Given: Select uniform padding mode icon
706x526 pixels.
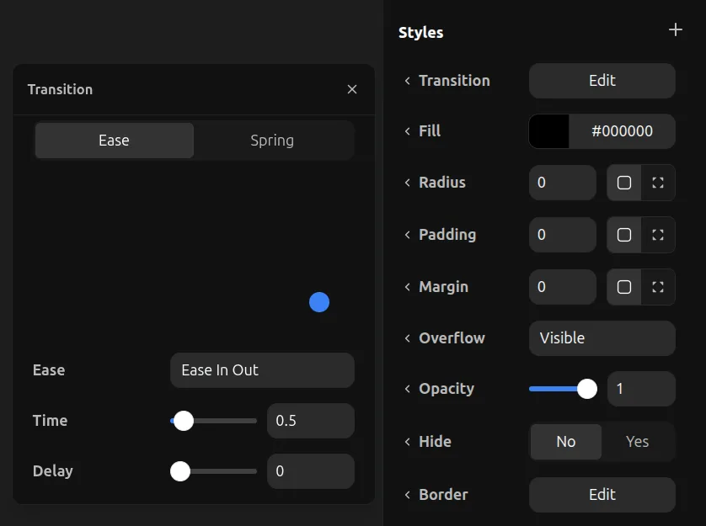Looking at the screenshot, I should click(624, 235).
